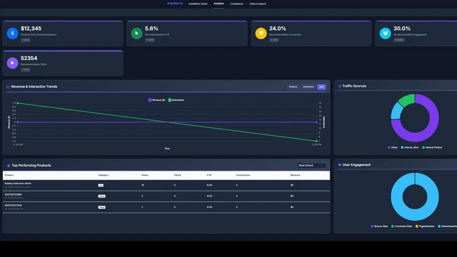Open Help & Support tab

point(258,4)
